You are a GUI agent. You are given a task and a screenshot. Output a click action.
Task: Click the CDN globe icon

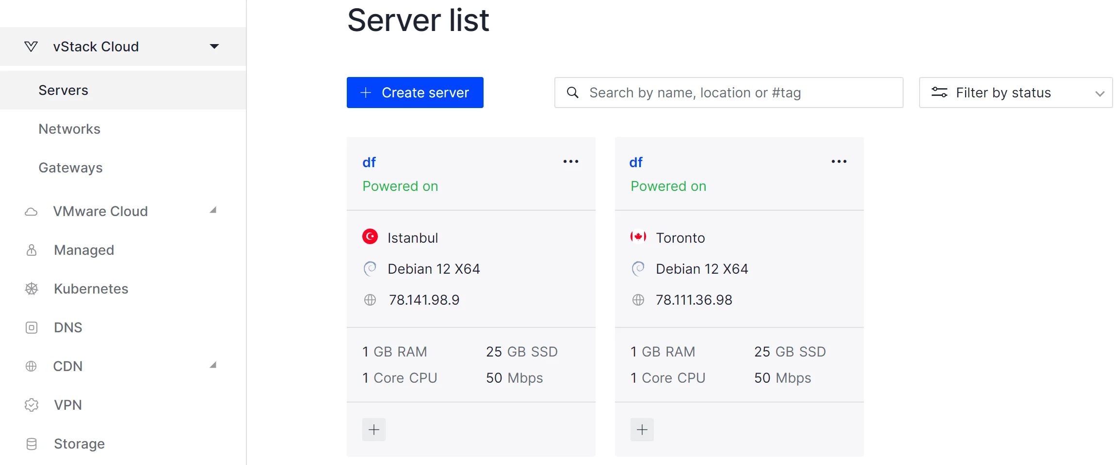(x=31, y=366)
